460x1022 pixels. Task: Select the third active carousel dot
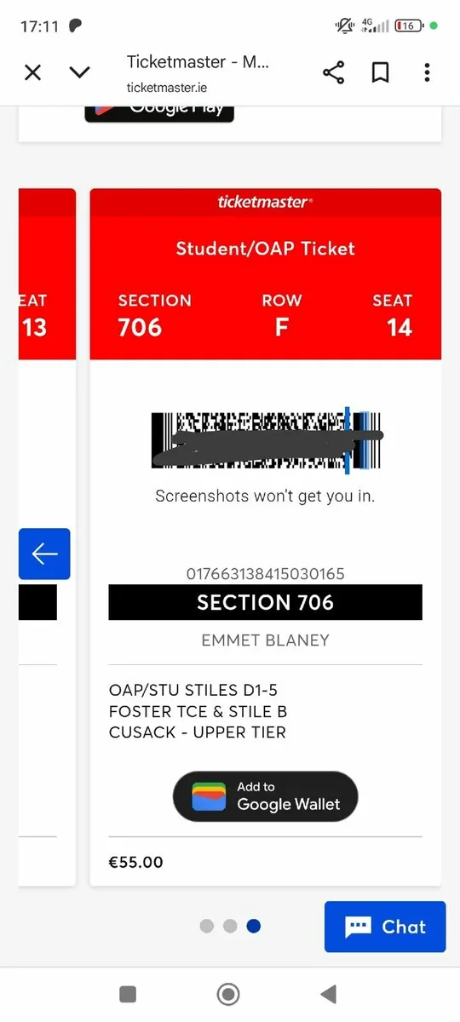click(253, 926)
